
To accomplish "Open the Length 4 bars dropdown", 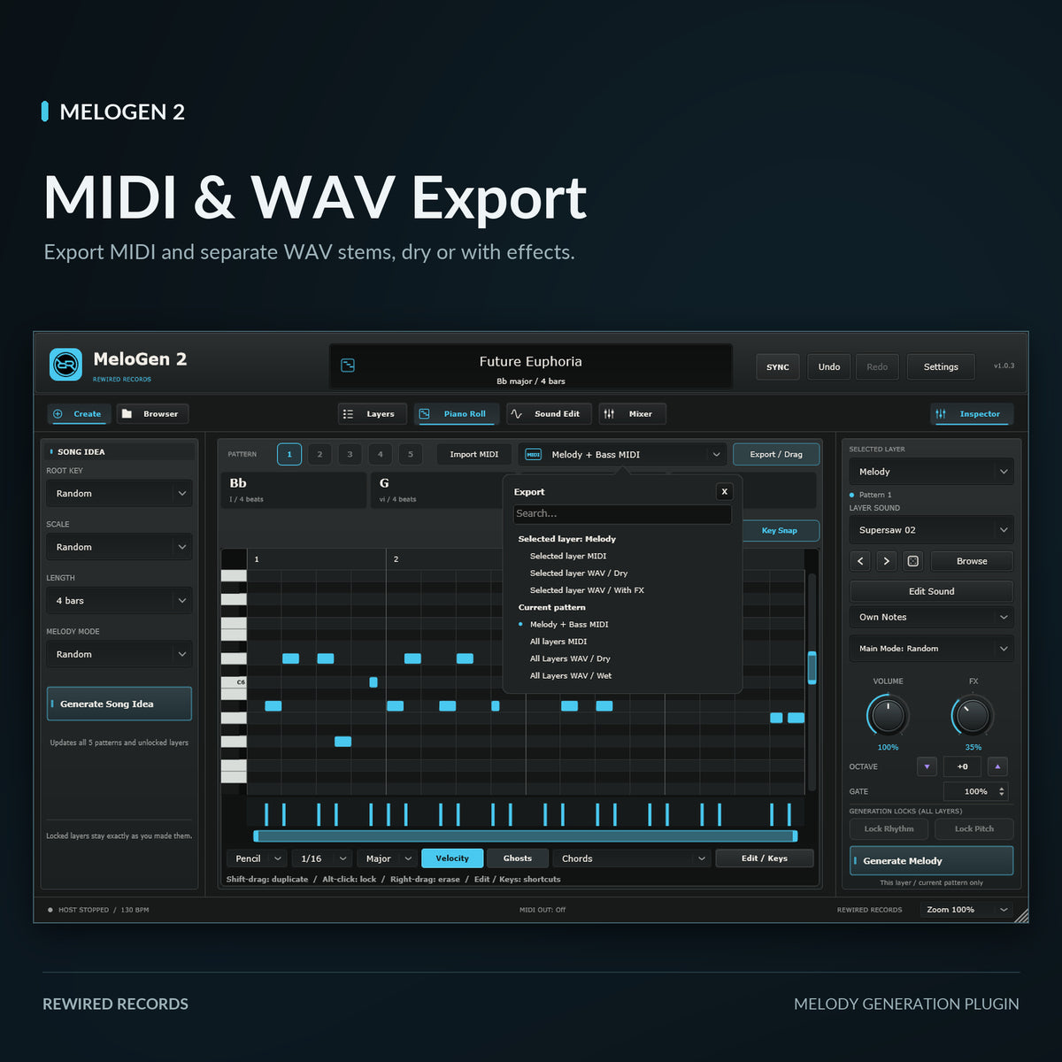I will pos(119,601).
